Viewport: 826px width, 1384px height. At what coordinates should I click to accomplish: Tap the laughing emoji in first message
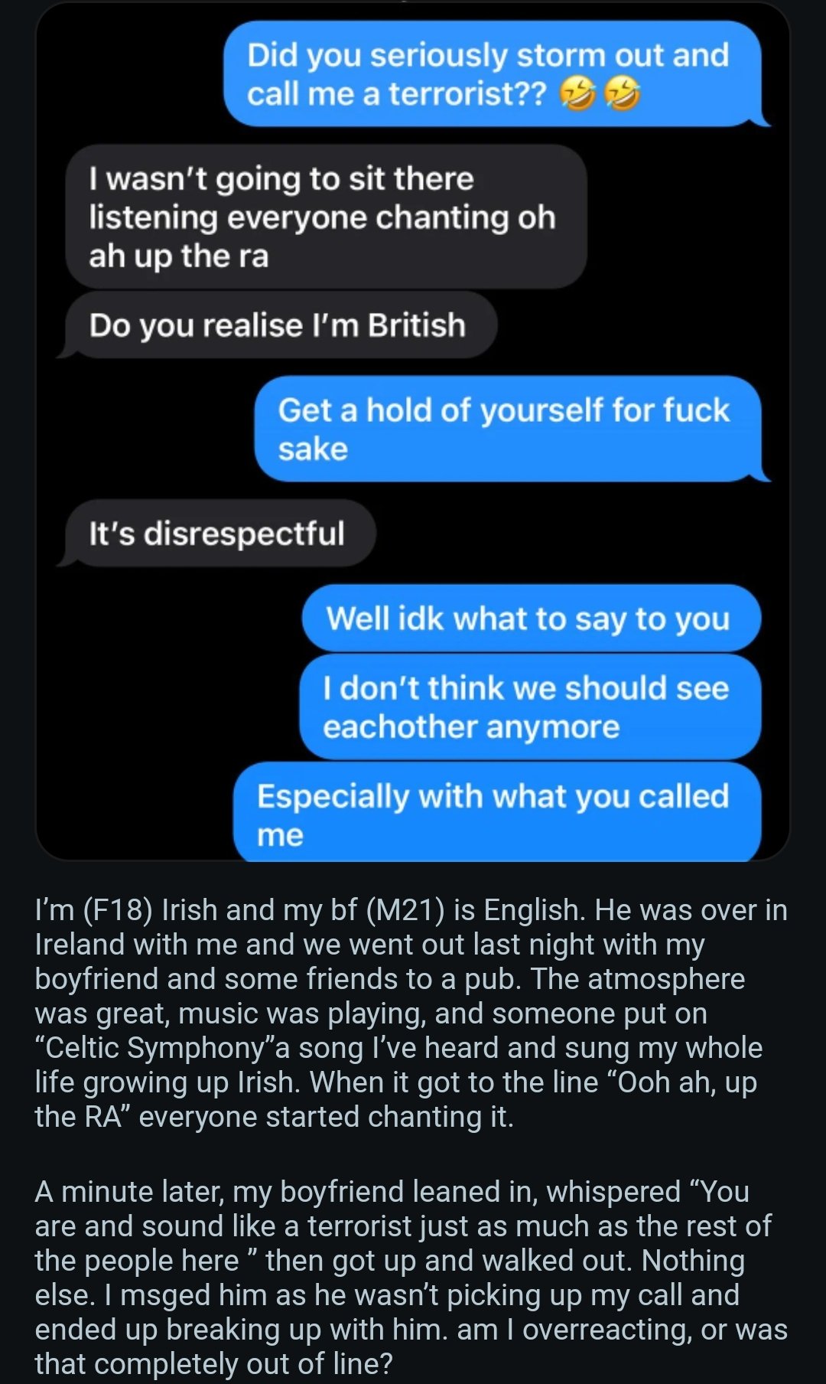pos(577,94)
